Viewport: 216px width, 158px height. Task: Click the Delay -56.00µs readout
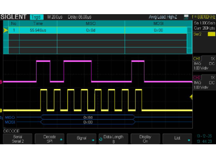tap(79, 17)
